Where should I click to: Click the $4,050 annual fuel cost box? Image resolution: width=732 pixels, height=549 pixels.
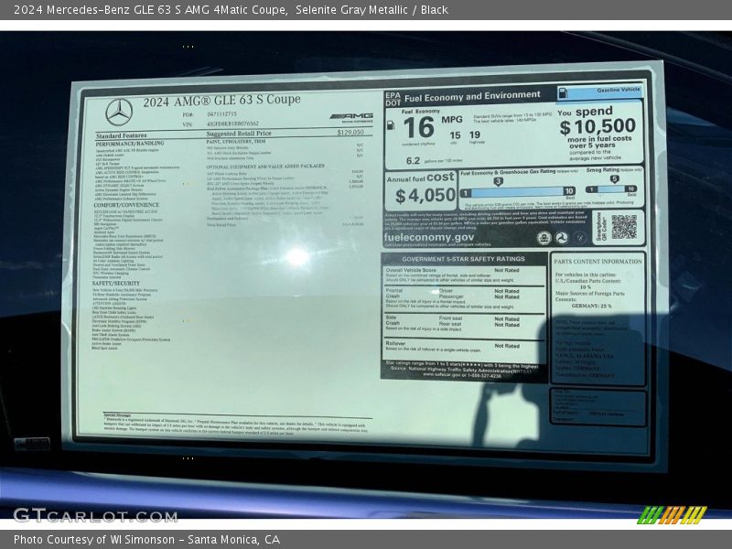click(420, 188)
